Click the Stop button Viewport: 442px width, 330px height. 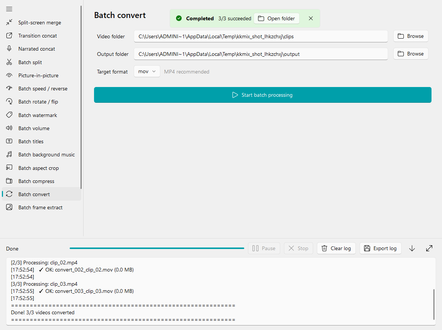click(x=299, y=248)
